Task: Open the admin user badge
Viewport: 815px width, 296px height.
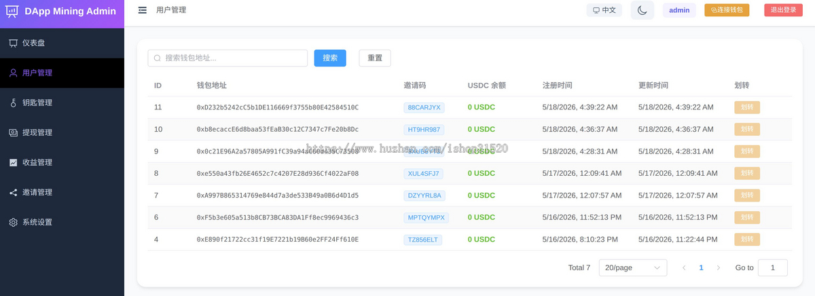Action: 679,10
